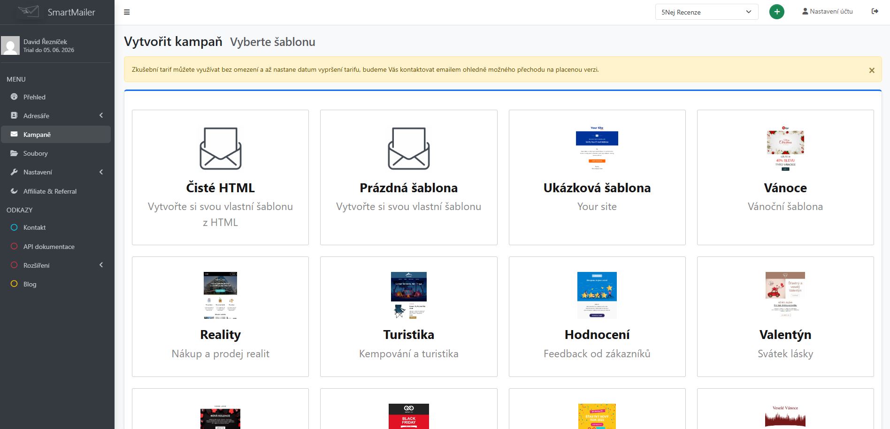Select the Black Friday template thumbnail

point(409,416)
